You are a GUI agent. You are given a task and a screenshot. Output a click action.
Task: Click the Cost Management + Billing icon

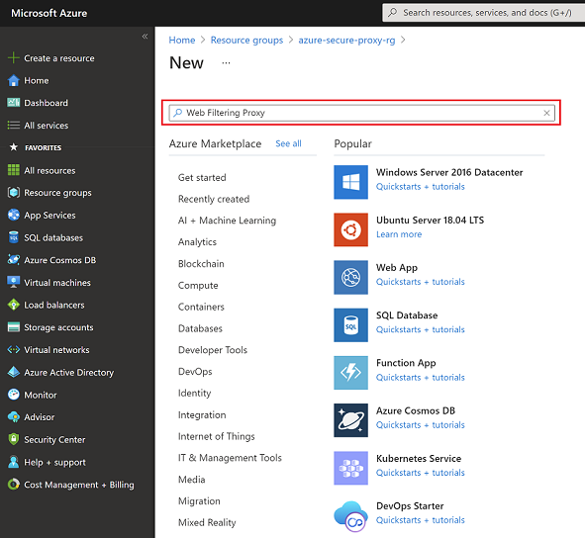point(14,485)
